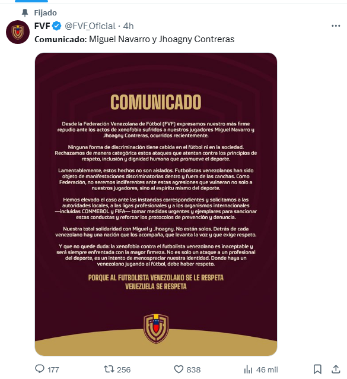Image resolution: width=347 pixels, height=379 pixels.
Task: Click the pinned pushpin icon
Action: click(x=25, y=12)
